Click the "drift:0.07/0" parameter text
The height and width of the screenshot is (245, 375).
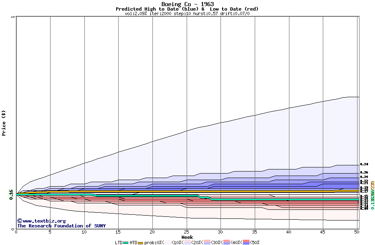tap(235, 13)
